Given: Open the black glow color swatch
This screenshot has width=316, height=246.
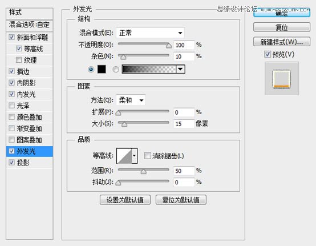Looking at the screenshot, I should [102, 69].
